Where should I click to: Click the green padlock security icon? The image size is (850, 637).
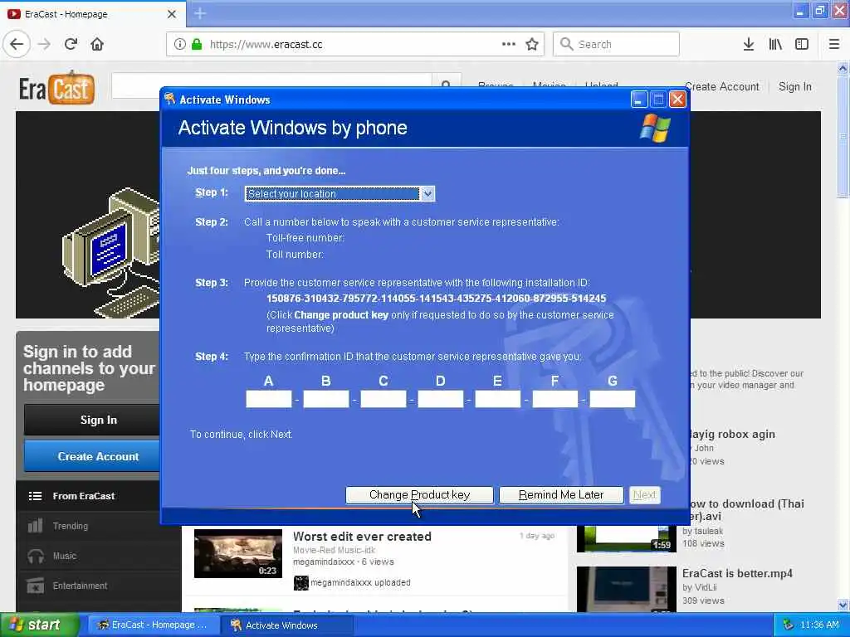coord(197,45)
